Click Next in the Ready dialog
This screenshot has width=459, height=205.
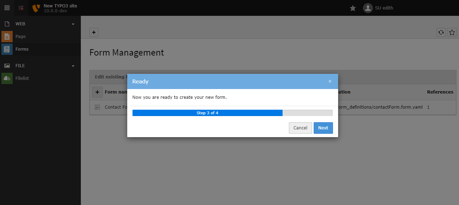click(323, 128)
